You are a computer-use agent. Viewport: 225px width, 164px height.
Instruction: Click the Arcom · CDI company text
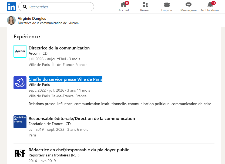click(x=39, y=53)
